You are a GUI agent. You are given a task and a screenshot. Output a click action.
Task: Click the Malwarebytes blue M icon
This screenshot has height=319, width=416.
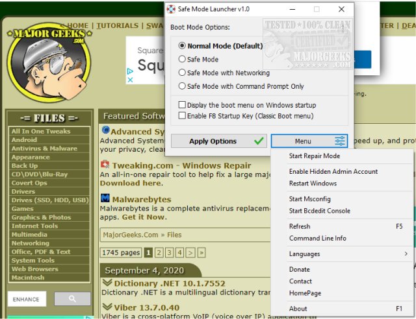coord(105,198)
